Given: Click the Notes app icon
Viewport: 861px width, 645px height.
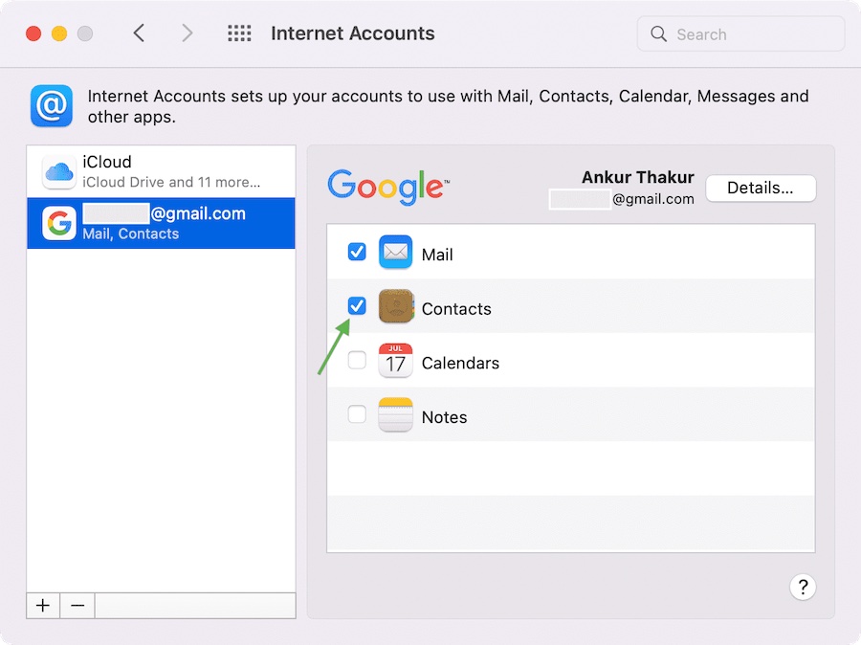Looking at the screenshot, I should pos(395,415).
